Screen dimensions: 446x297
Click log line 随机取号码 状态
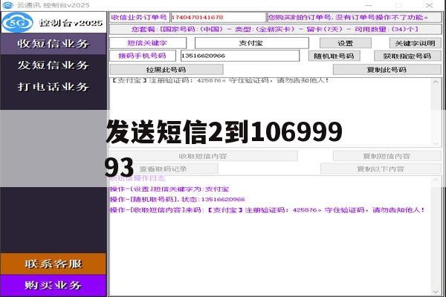coord(178,200)
